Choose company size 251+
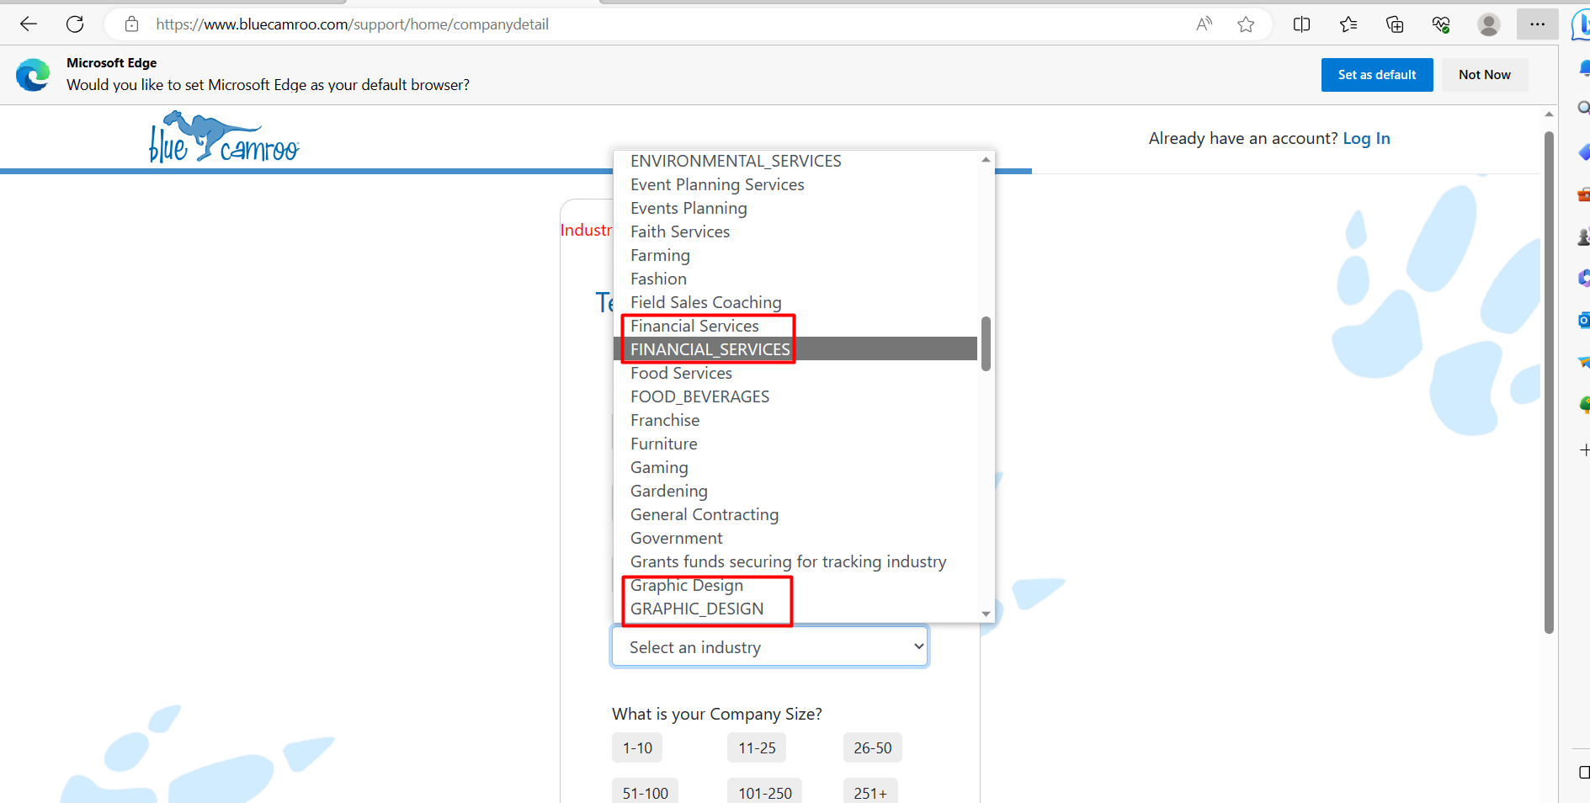Screen dimensions: 1590x803 pyautogui.click(x=870, y=792)
